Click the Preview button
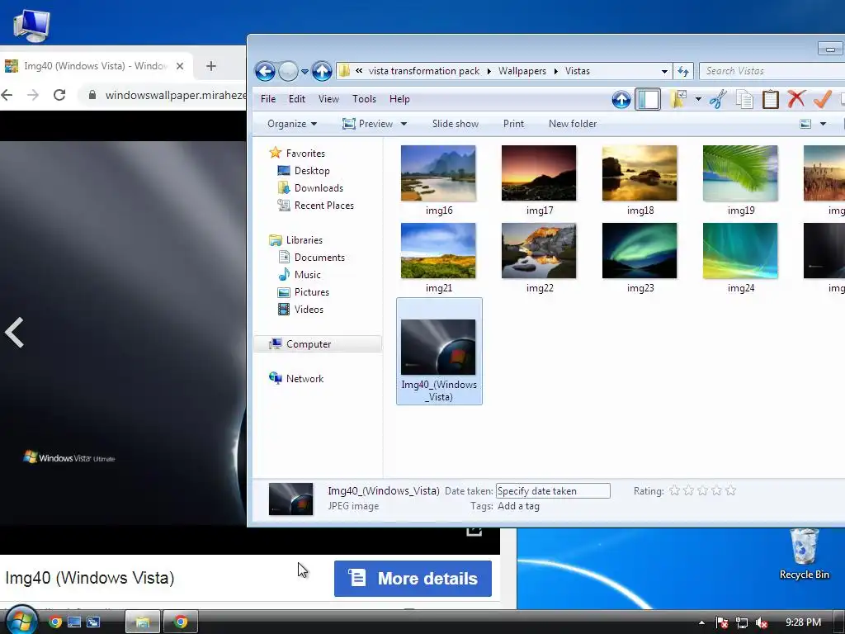Screen dimensions: 845x634 coord(368,124)
